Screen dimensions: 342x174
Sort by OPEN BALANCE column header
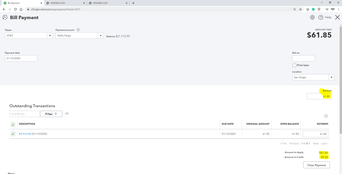pos(290,124)
